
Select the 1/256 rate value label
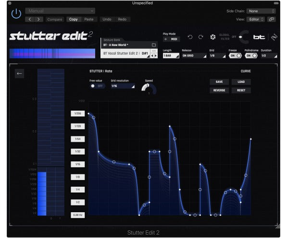click(78, 113)
